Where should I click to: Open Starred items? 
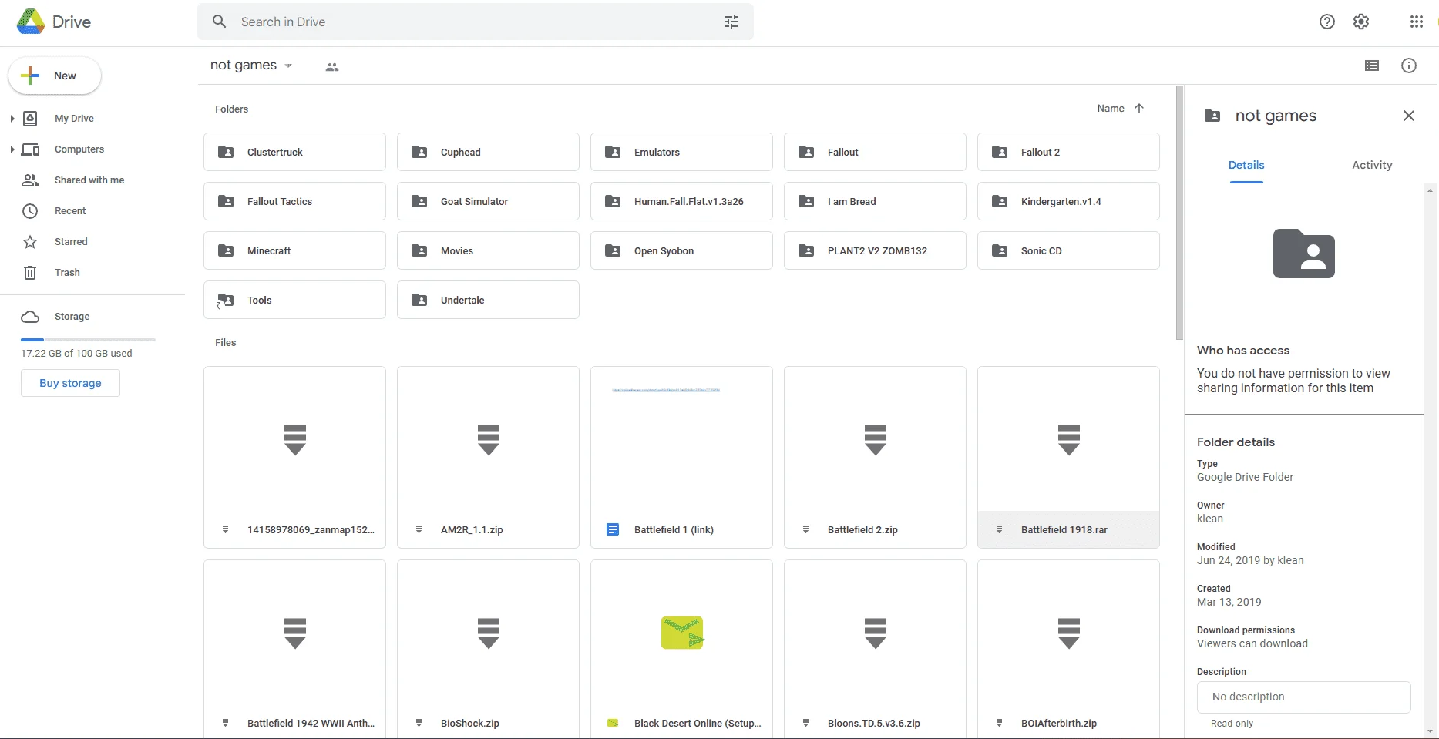pyautogui.click(x=71, y=242)
